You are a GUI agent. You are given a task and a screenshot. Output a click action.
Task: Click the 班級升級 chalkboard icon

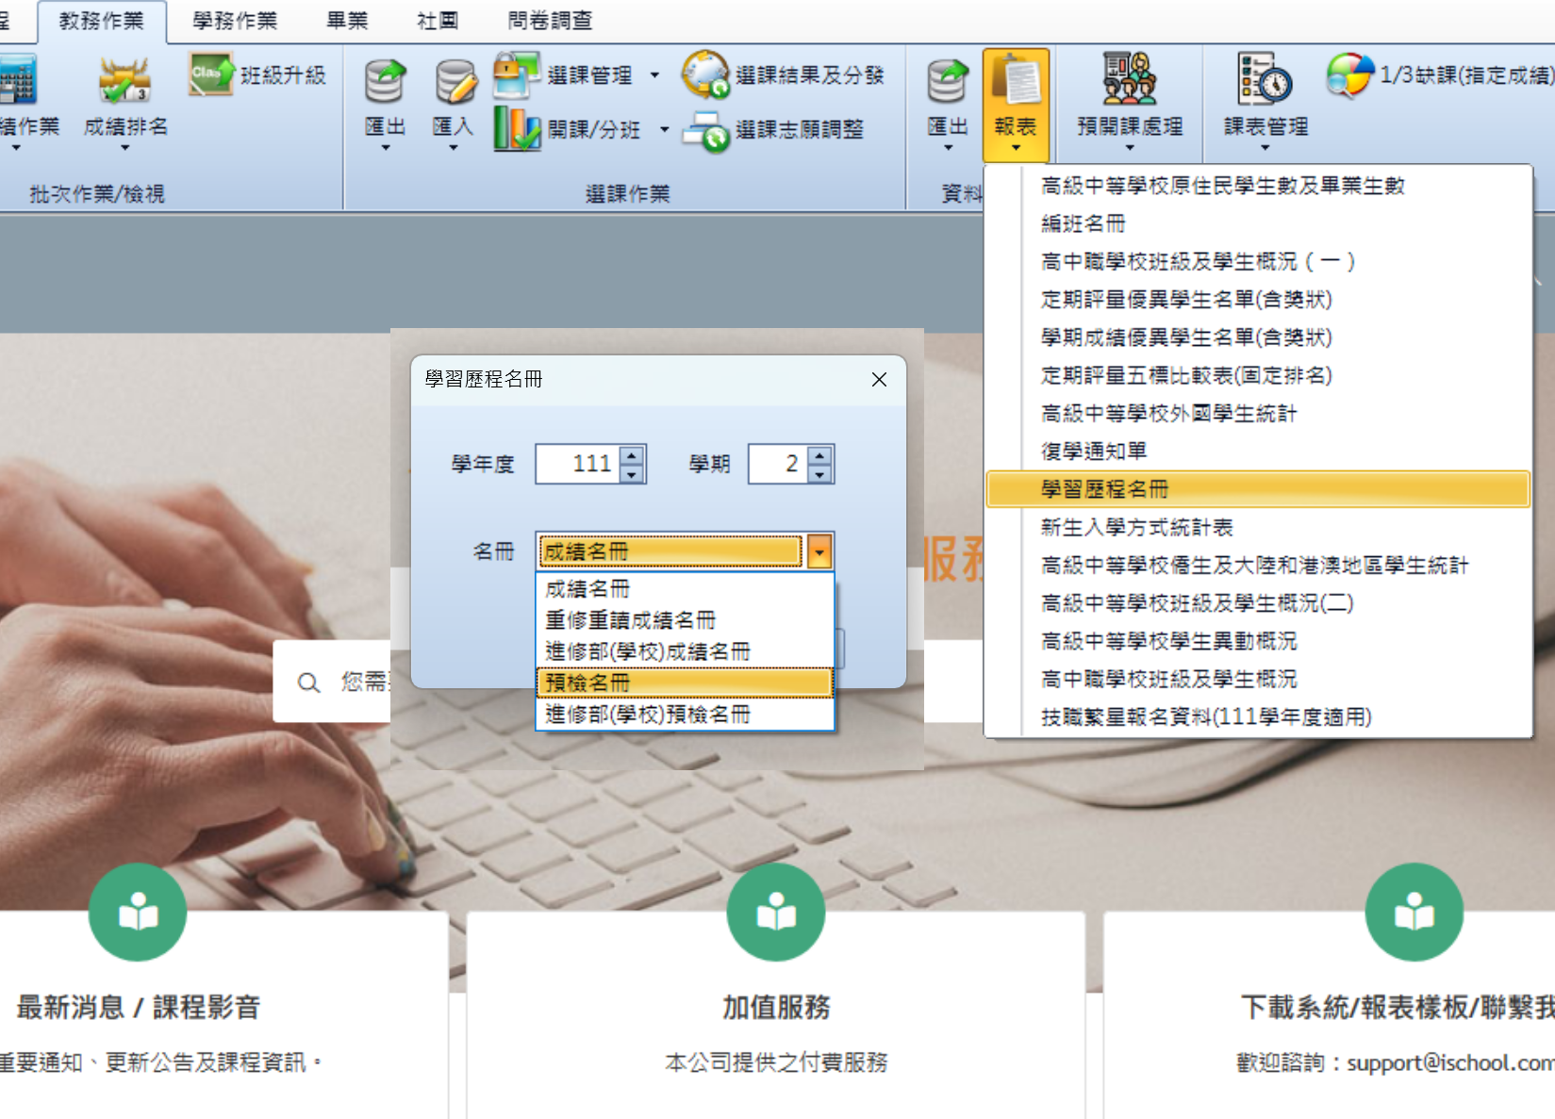(210, 74)
